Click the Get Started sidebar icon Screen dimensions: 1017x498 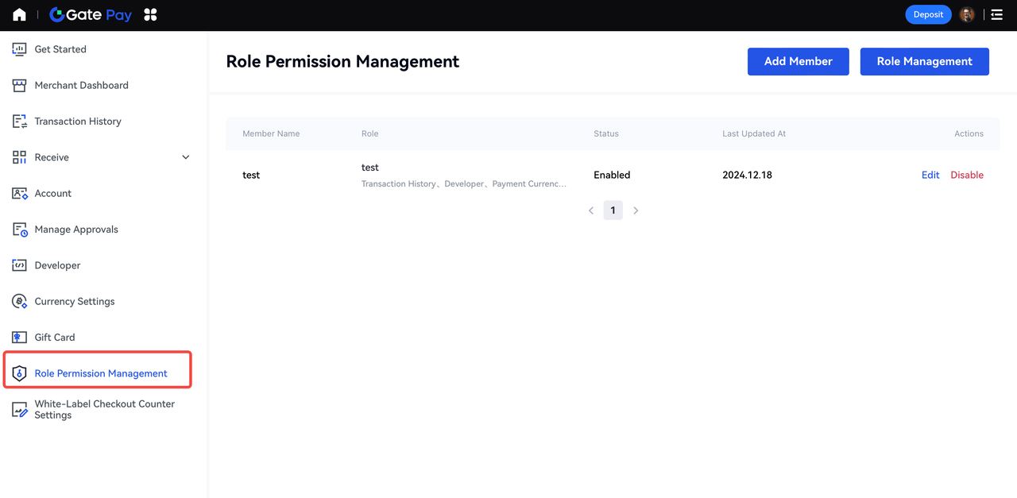click(20, 49)
